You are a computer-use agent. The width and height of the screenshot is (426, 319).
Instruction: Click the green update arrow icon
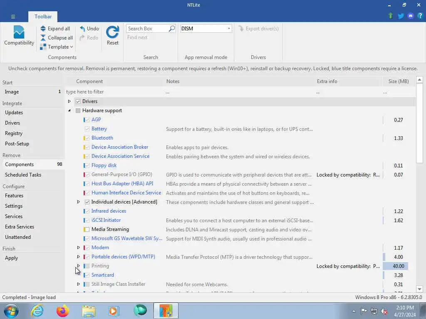click(x=391, y=16)
